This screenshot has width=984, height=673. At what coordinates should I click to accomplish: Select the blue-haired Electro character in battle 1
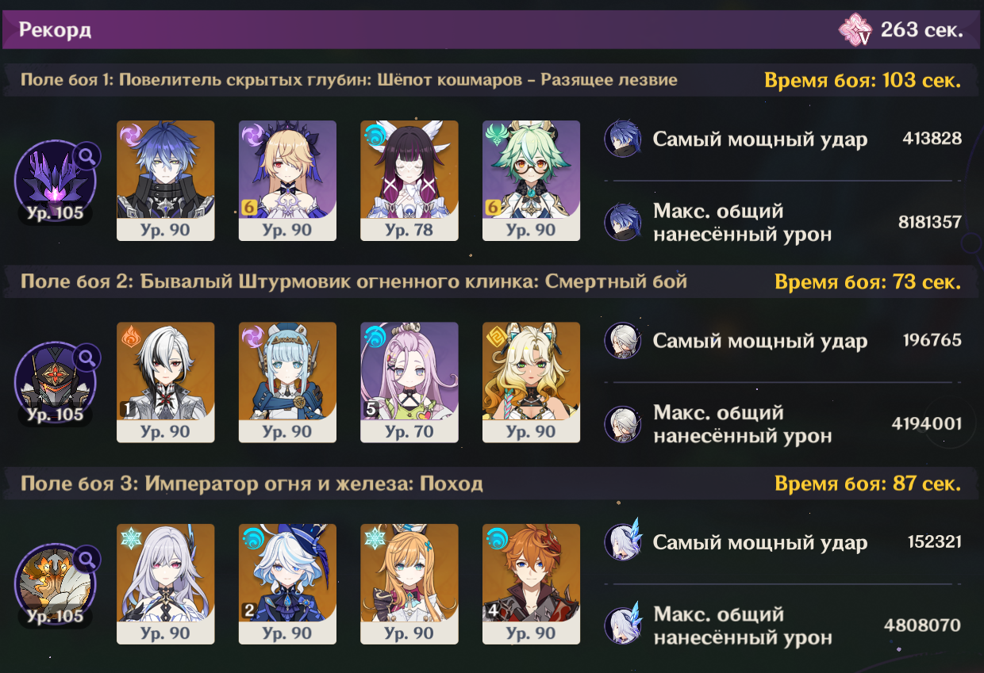166,180
